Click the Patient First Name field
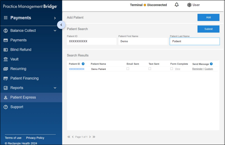The height and width of the screenshot is (145, 225). (143, 41)
